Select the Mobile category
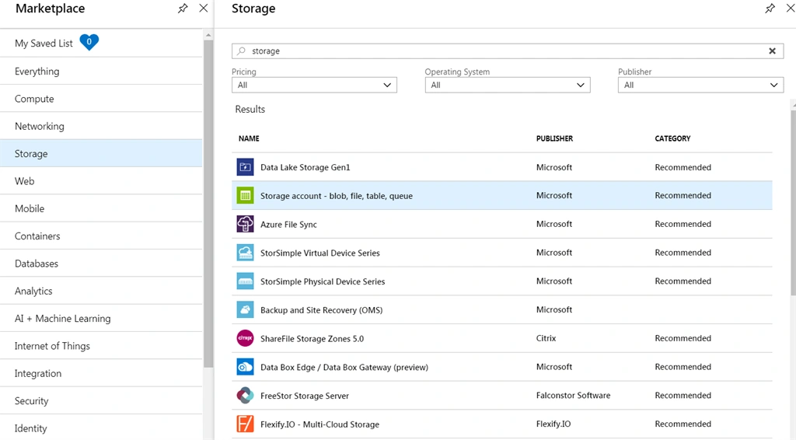 [x=101, y=208]
